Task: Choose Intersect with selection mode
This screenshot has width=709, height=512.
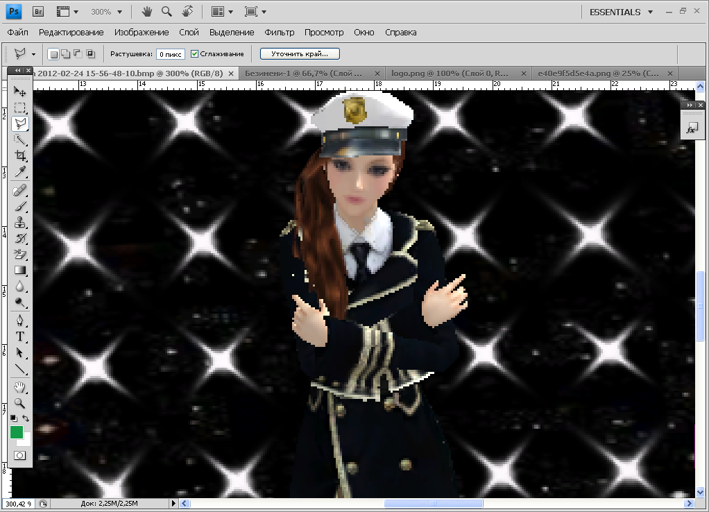Action: tap(90, 54)
